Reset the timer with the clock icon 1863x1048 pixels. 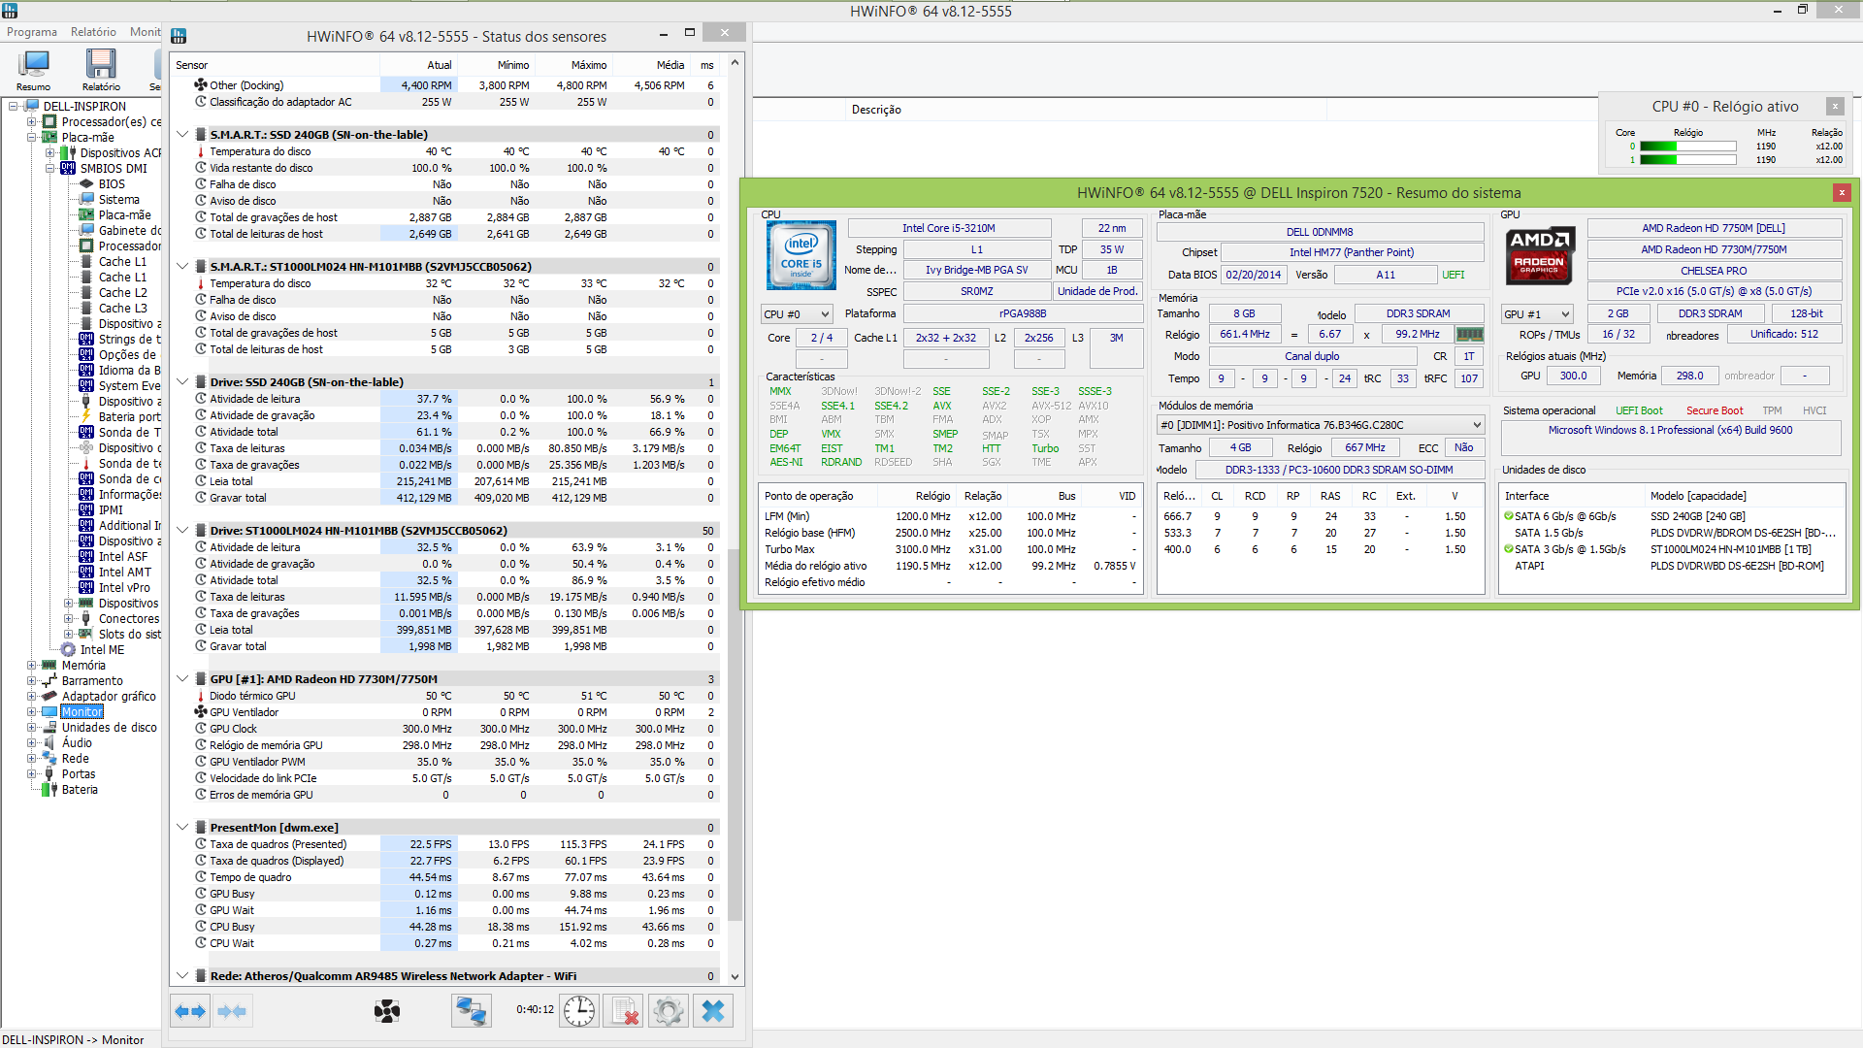pos(579,1011)
